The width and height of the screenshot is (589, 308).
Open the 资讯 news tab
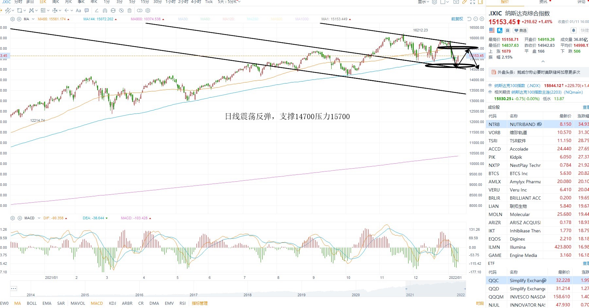(543, 2)
